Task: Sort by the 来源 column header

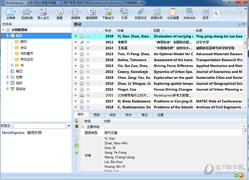Action: [x=218, y=30]
